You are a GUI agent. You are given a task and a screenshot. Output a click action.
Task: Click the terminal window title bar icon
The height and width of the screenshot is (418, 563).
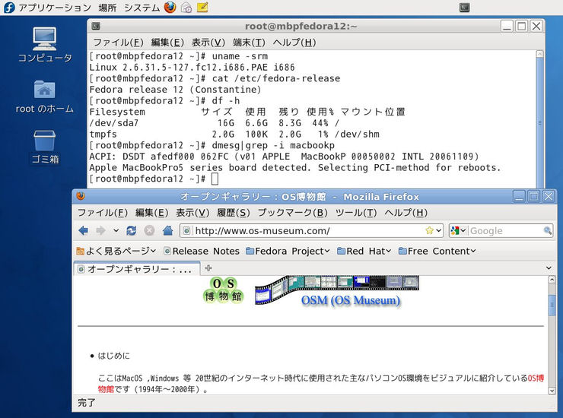click(x=96, y=26)
